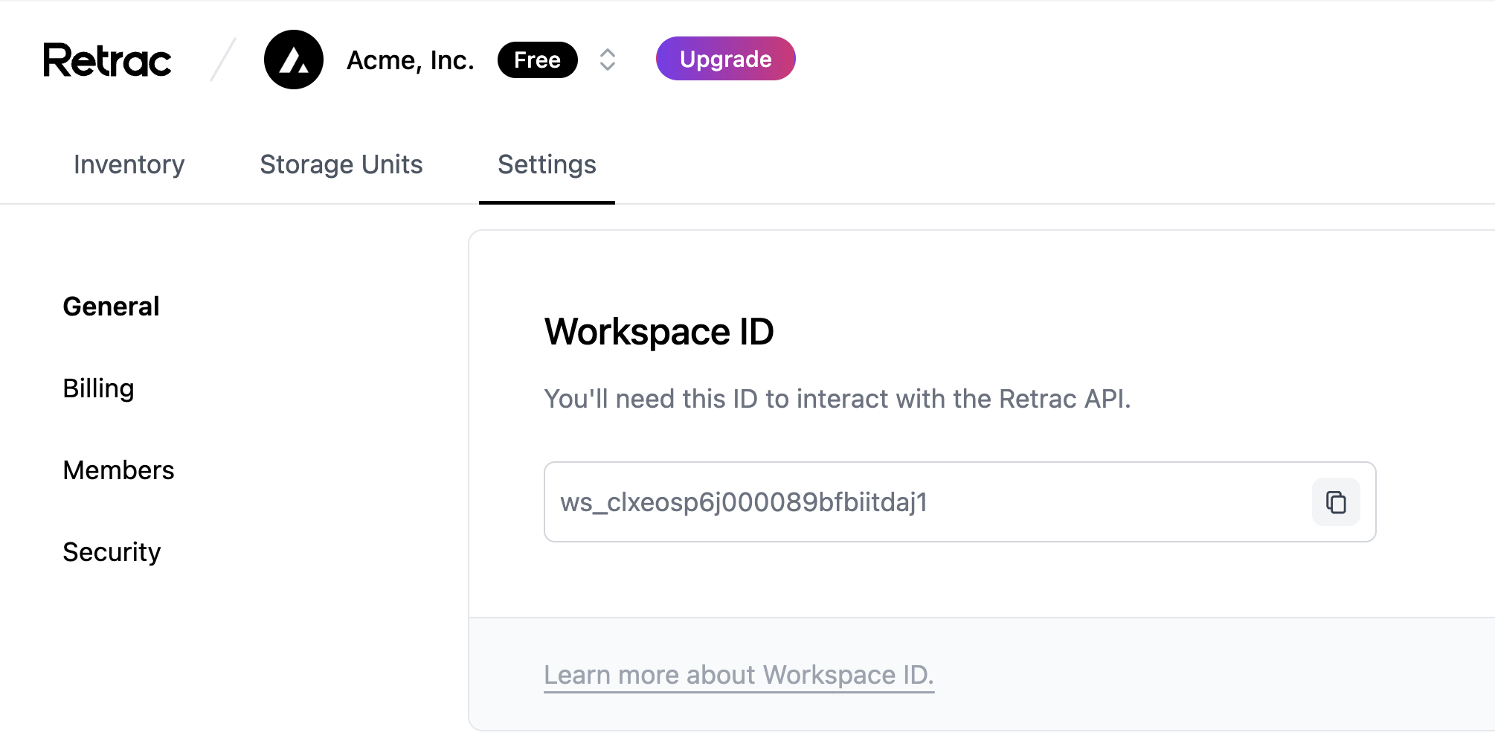Switch to the Inventory tab
This screenshot has width=1495, height=750.
coord(129,164)
